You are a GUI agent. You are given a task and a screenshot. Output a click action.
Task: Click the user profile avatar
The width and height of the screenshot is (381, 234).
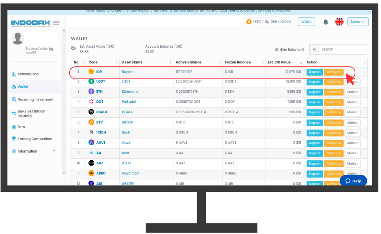coord(18,38)
